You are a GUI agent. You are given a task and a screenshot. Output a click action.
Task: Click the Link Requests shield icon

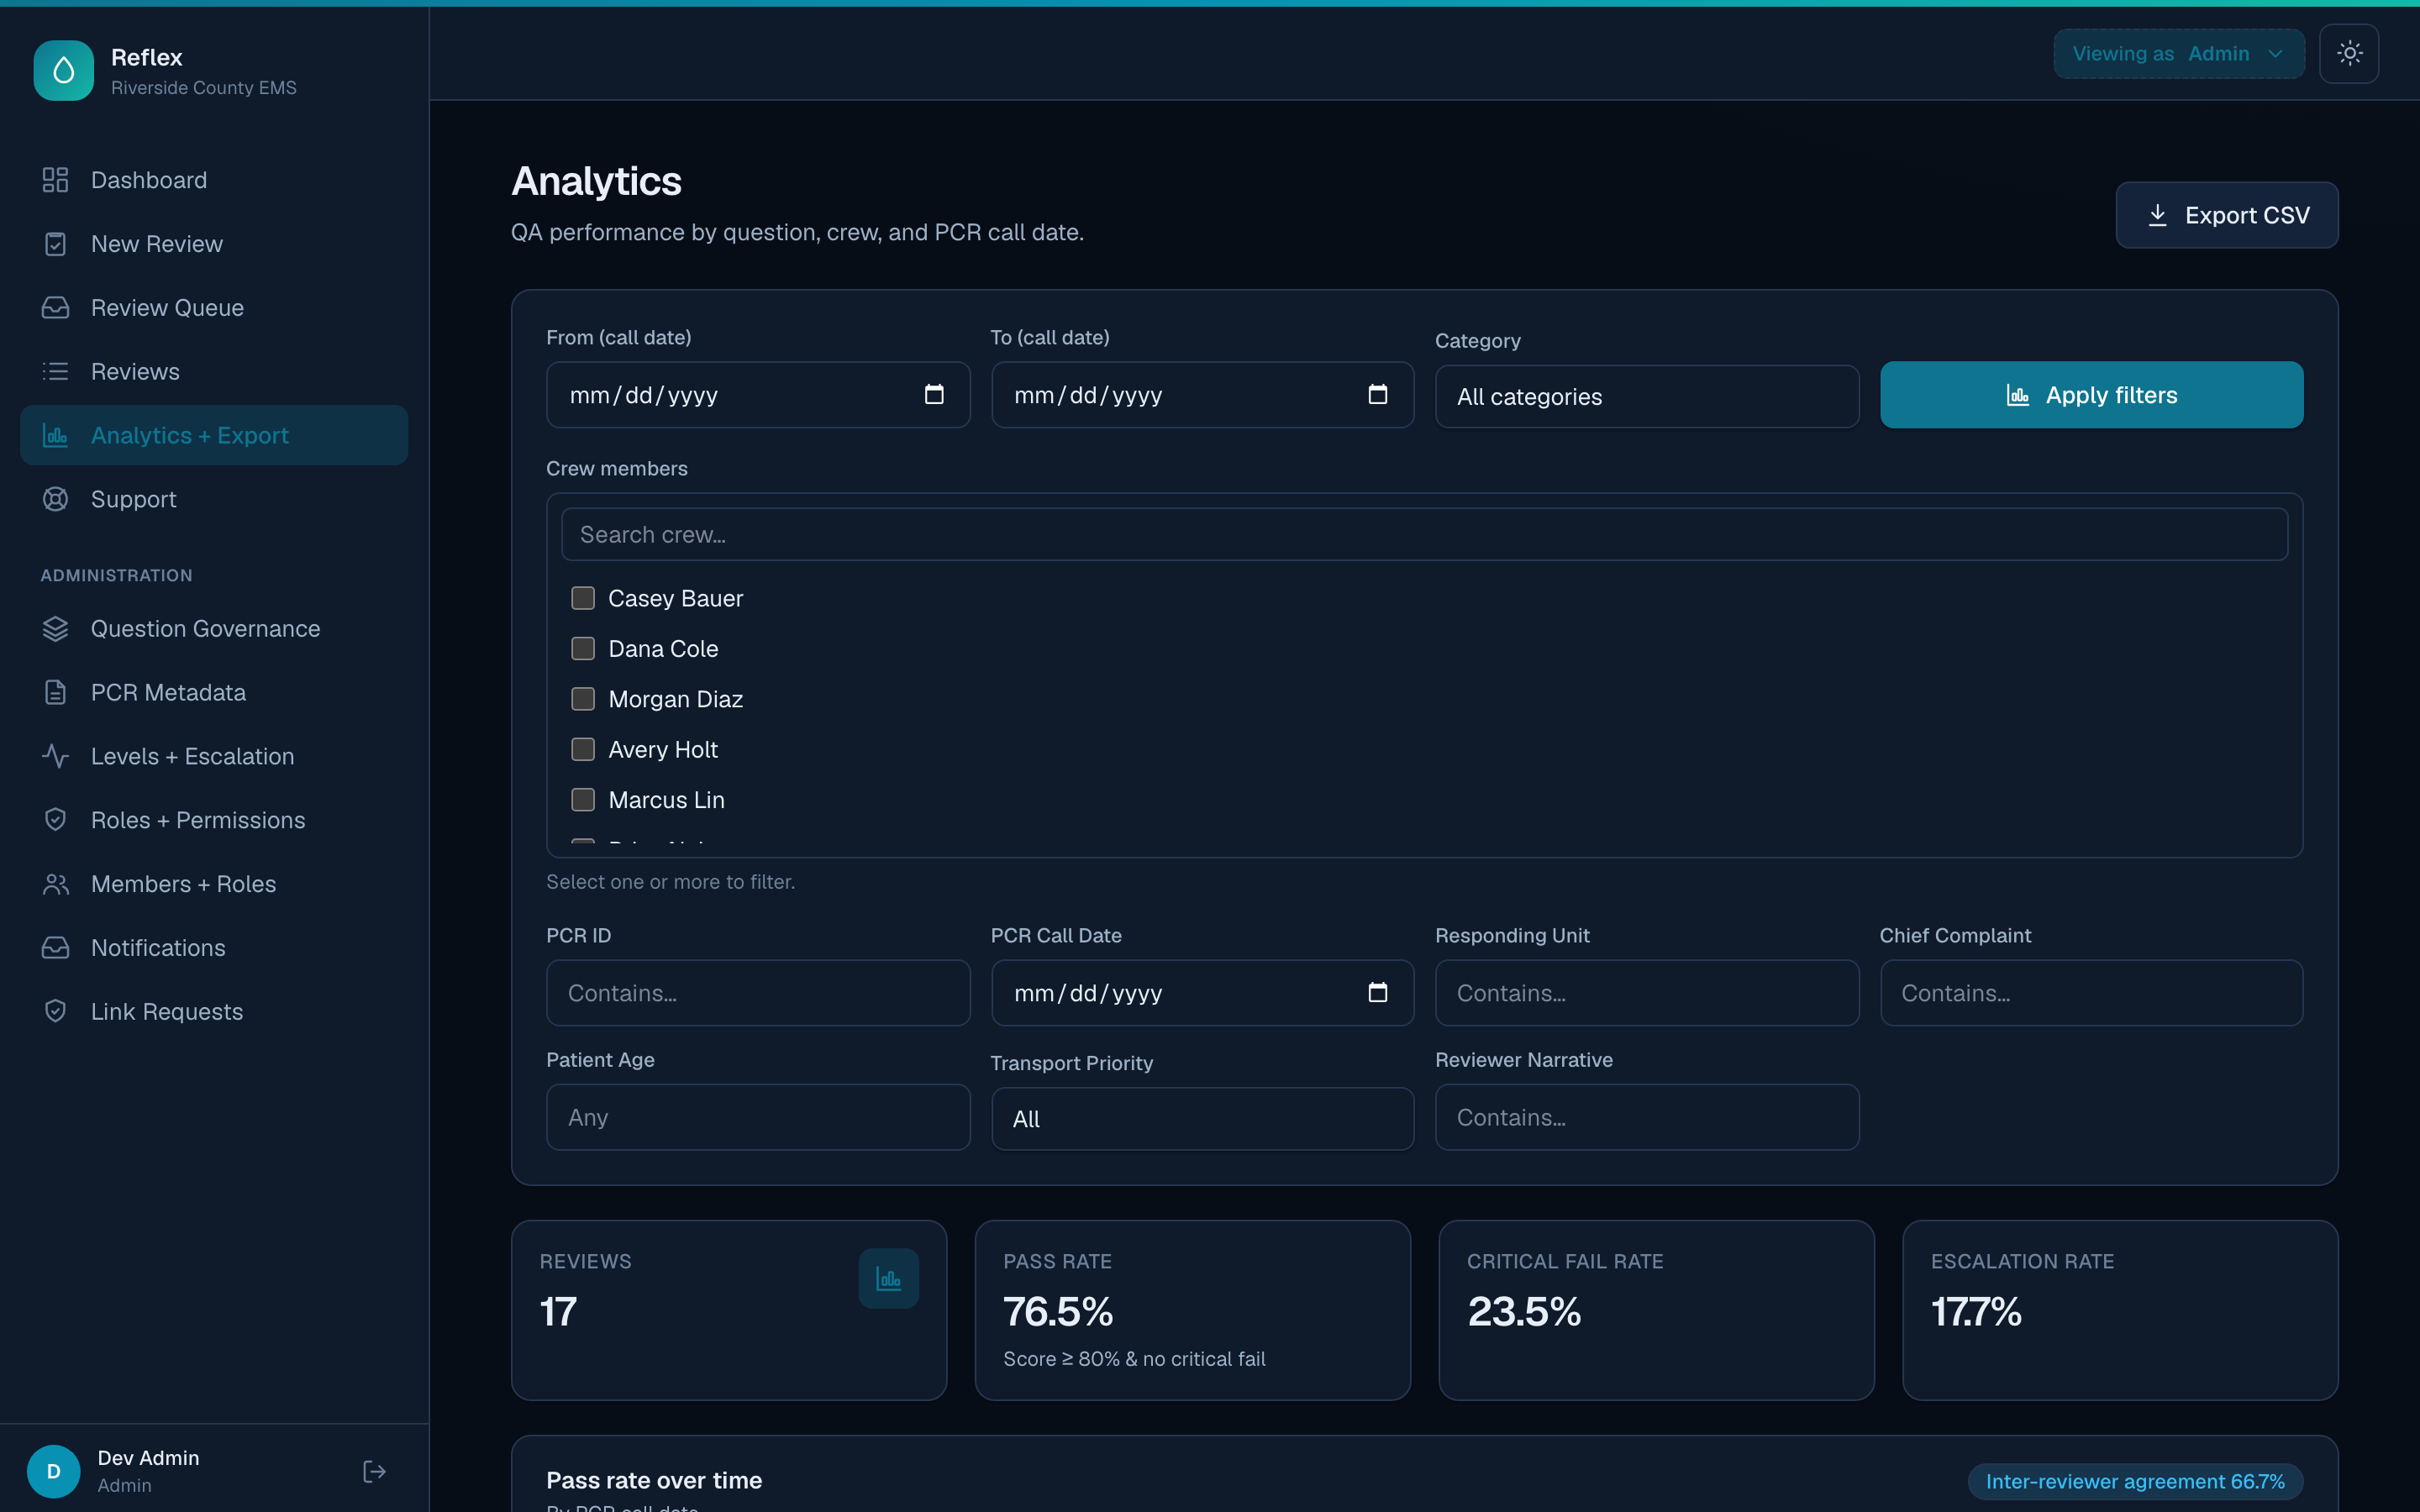click(55, 1012)
